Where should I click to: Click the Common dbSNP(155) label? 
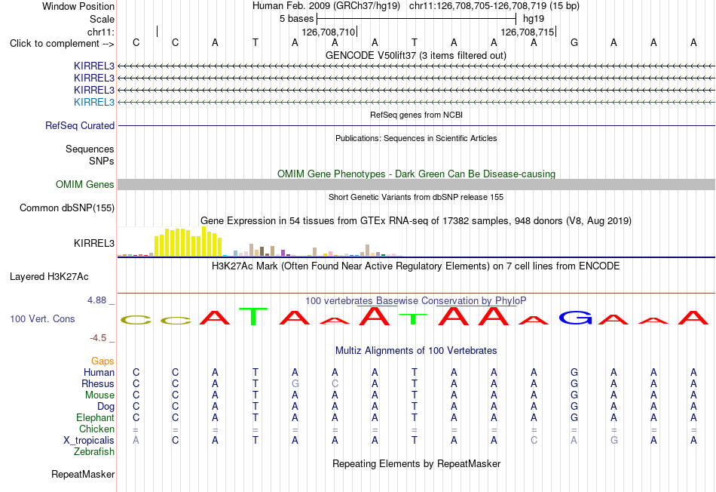[66, 208]
